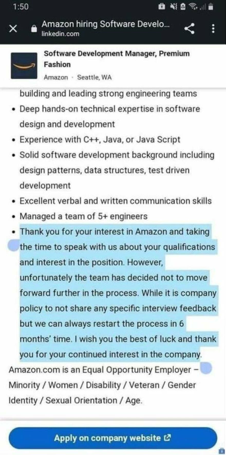Tap the mute status icon

point(174,7)
